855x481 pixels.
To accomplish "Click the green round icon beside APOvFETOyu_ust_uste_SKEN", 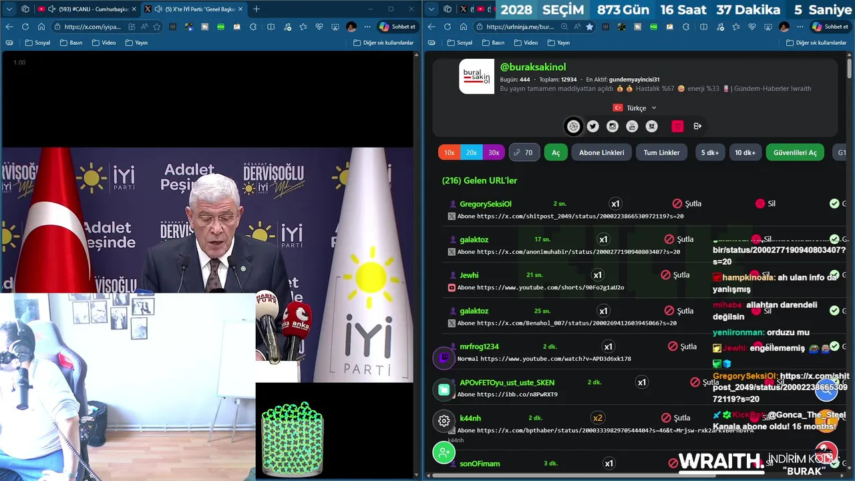I will click(444, 389).
